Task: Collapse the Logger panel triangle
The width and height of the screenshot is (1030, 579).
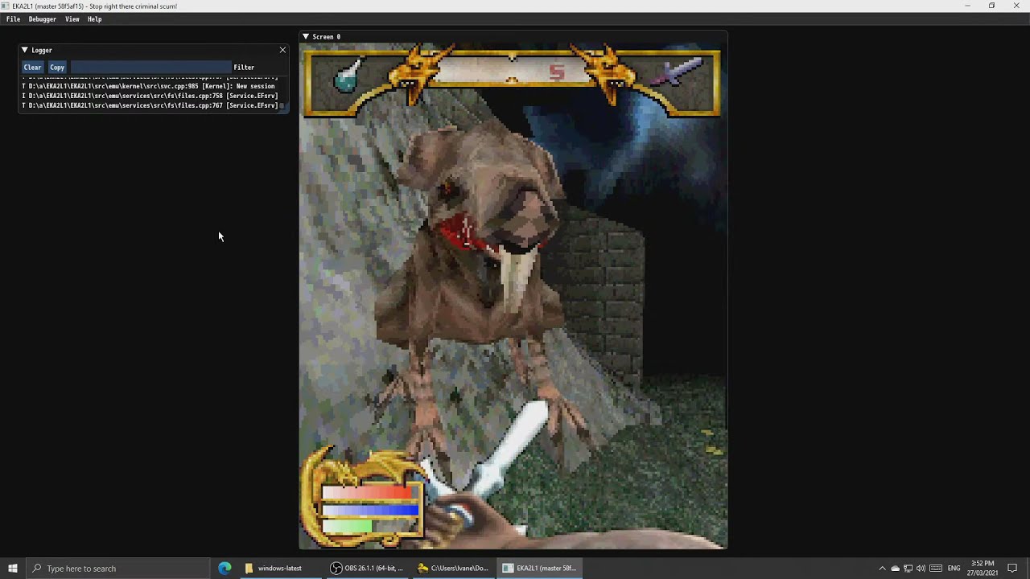Action: [x=25, y=50]
